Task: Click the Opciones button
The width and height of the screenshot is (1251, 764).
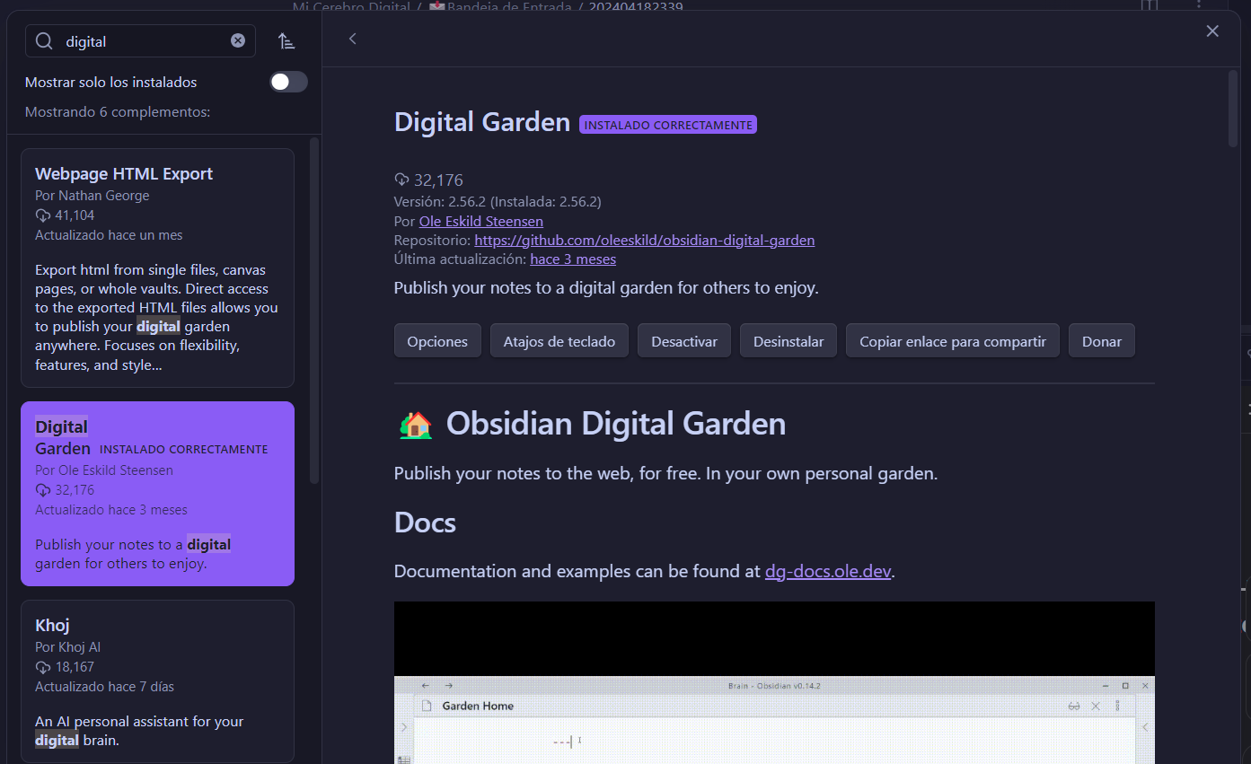Action: 437,341
